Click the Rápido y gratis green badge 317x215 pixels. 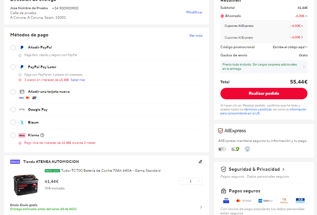(52, 171)
